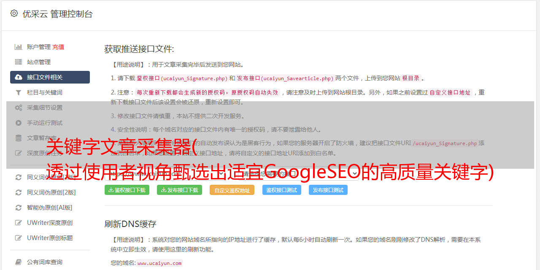
Task: Click the cloud upload icon for 接口文件相关
Action: click(x=19, y=77)
